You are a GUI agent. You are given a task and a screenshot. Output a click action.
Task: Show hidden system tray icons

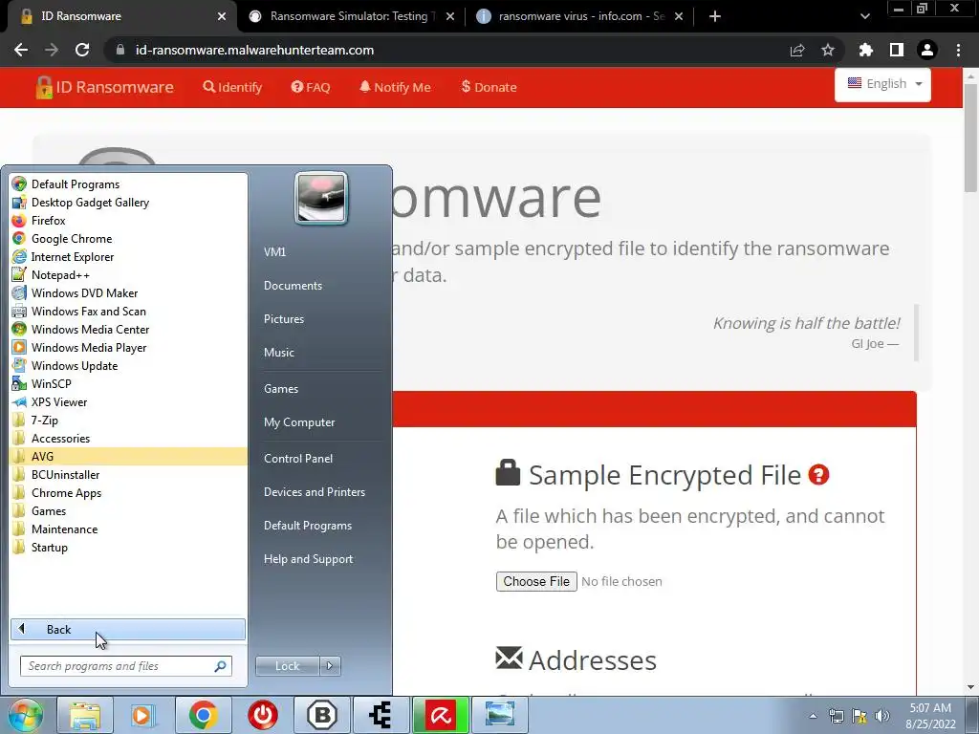pyautogui.click(x=813, y=716)
